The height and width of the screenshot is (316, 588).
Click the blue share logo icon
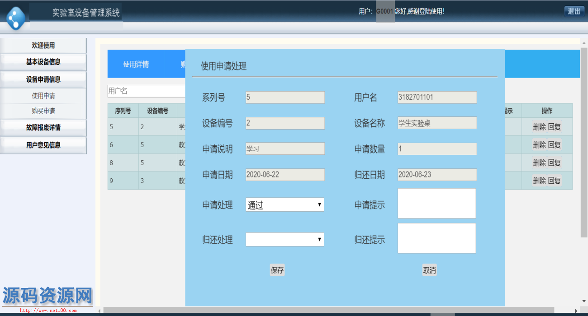(16, 19)
